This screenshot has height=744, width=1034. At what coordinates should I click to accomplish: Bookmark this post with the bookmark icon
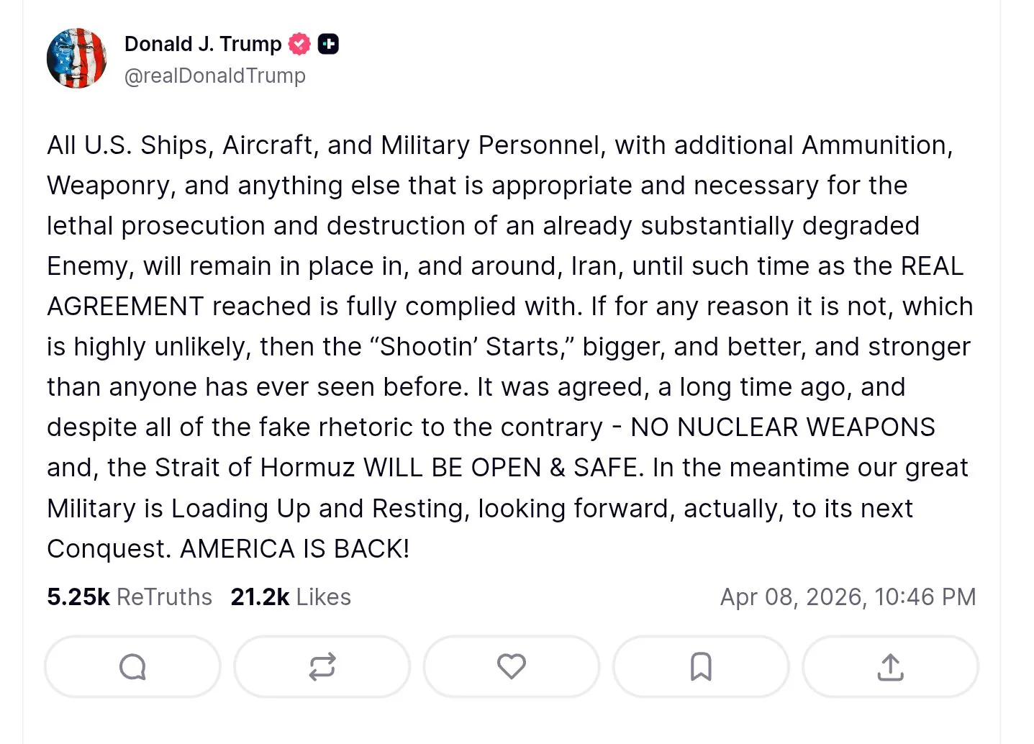coord(701,667)
